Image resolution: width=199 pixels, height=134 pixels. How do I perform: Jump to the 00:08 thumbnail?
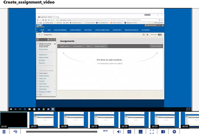click(x=73, y=120)
